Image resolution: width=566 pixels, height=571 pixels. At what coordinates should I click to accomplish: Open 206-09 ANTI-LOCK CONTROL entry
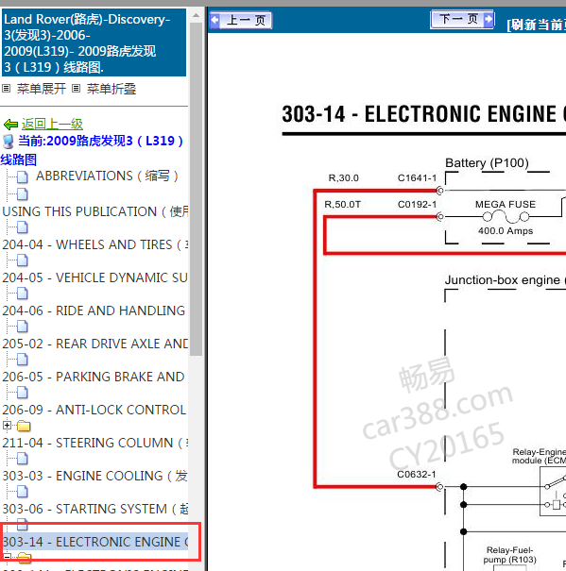[x=94, y=410]
